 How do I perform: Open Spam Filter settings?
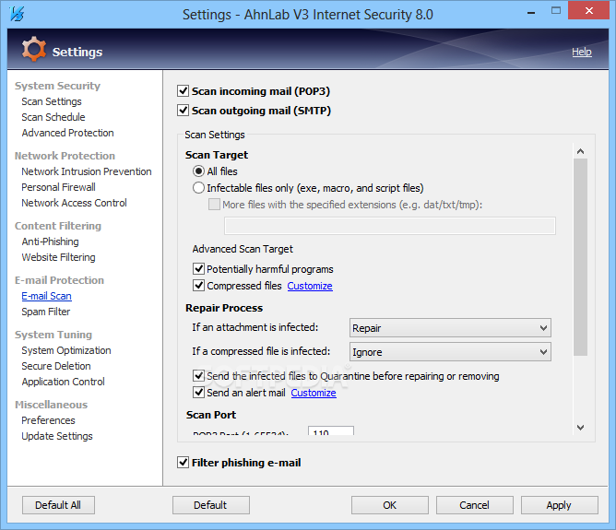(46, 312)
